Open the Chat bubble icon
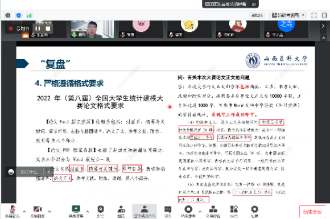The height and width of the screenshot is (219, 330). point(168,212)
